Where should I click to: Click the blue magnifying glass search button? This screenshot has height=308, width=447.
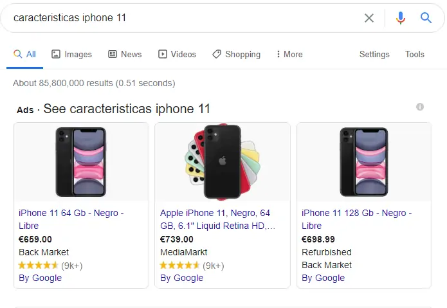pyautogui.click(x=426, y=18)
